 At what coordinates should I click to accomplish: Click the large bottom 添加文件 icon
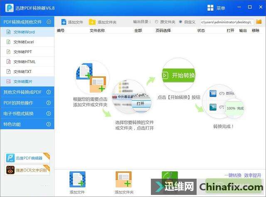(77, 180)
